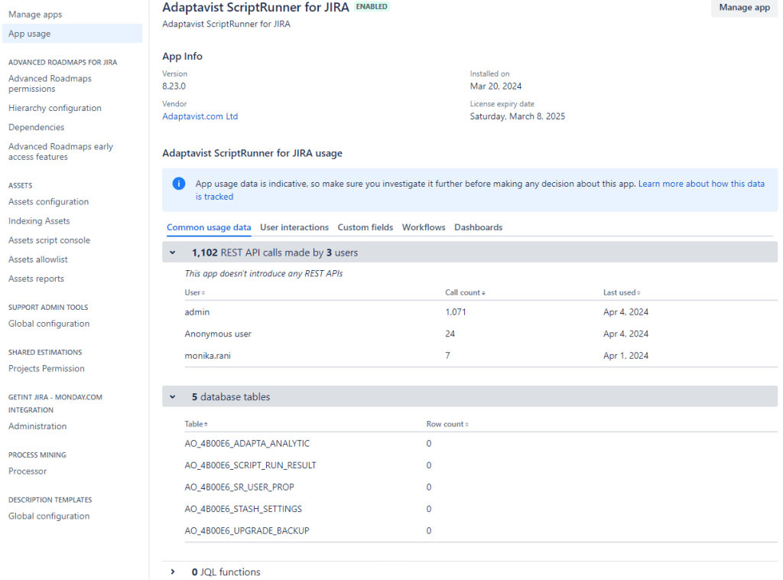Sort by the User column header
This screenshot has width=783, height=580.
[x=194, y=292]
